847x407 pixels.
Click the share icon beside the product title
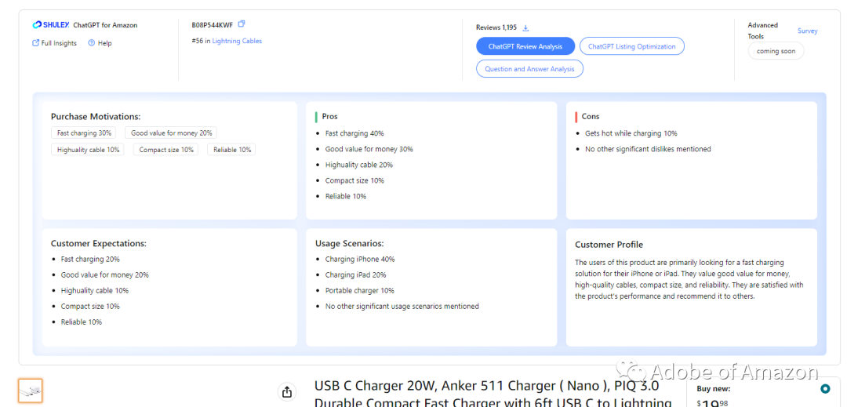click(287, 392)
